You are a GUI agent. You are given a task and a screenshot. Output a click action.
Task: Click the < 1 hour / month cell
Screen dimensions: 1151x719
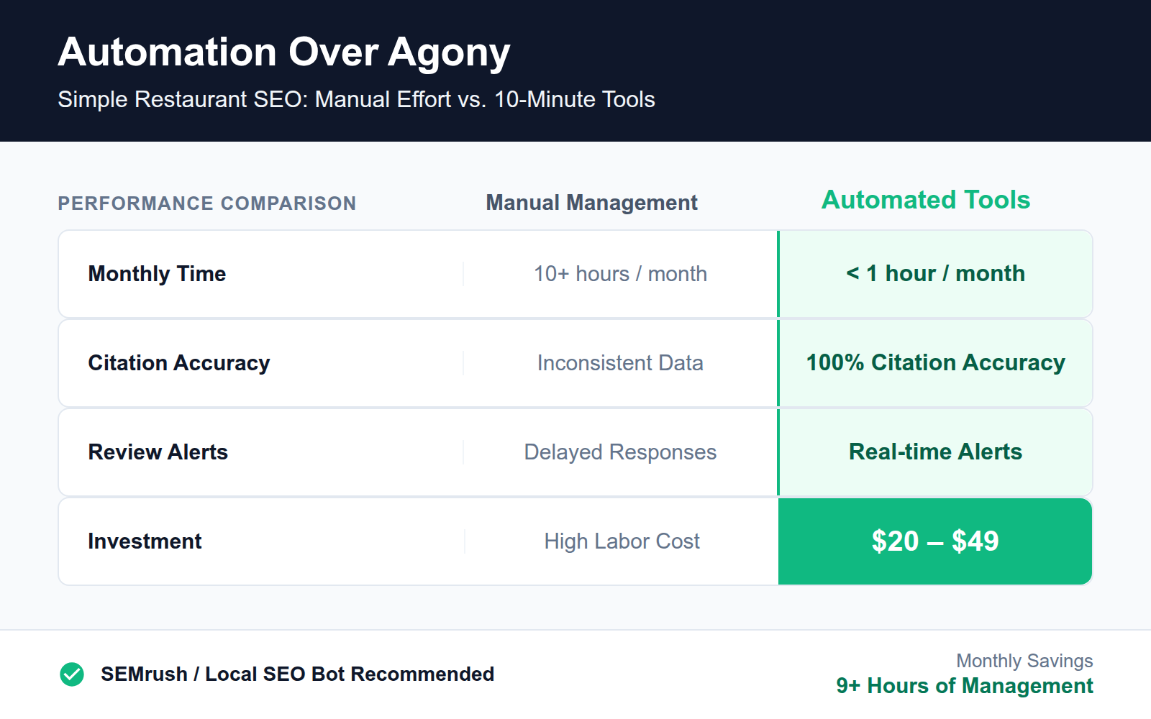935,273
